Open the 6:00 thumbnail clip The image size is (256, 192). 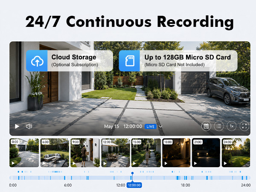55,153
